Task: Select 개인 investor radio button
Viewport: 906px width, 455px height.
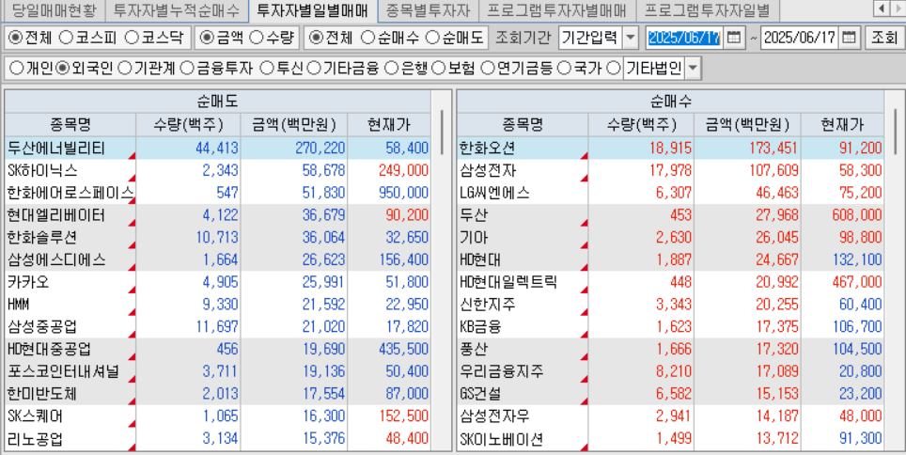Action: 16,69
